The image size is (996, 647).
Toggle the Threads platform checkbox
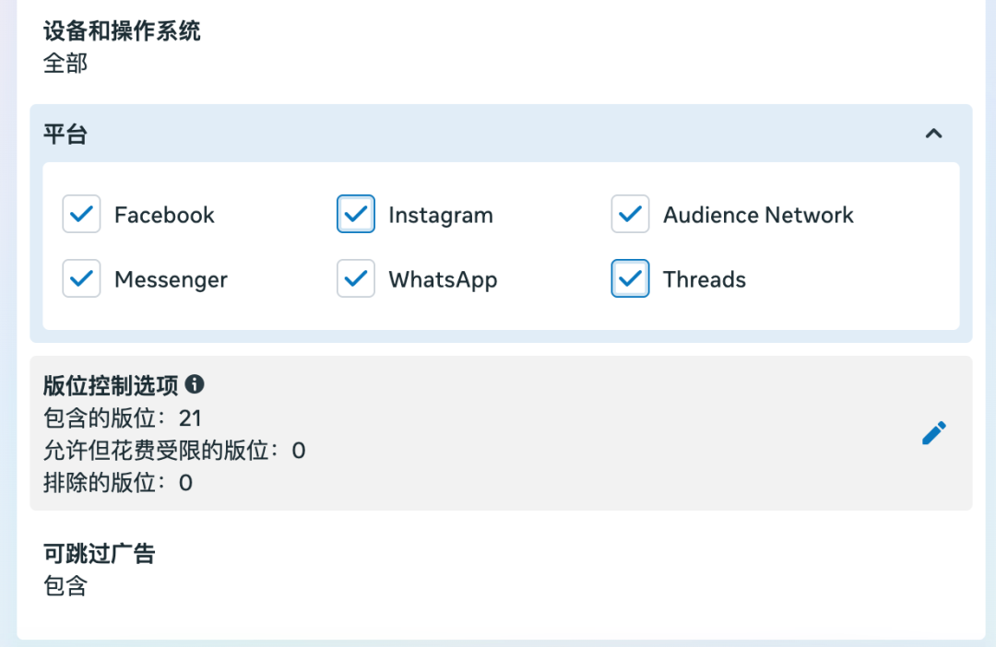click(630, 278)
